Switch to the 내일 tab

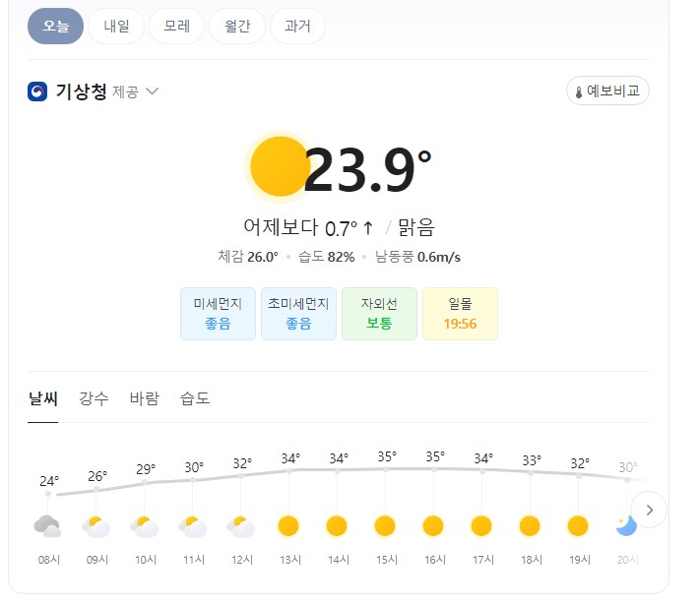116,26
